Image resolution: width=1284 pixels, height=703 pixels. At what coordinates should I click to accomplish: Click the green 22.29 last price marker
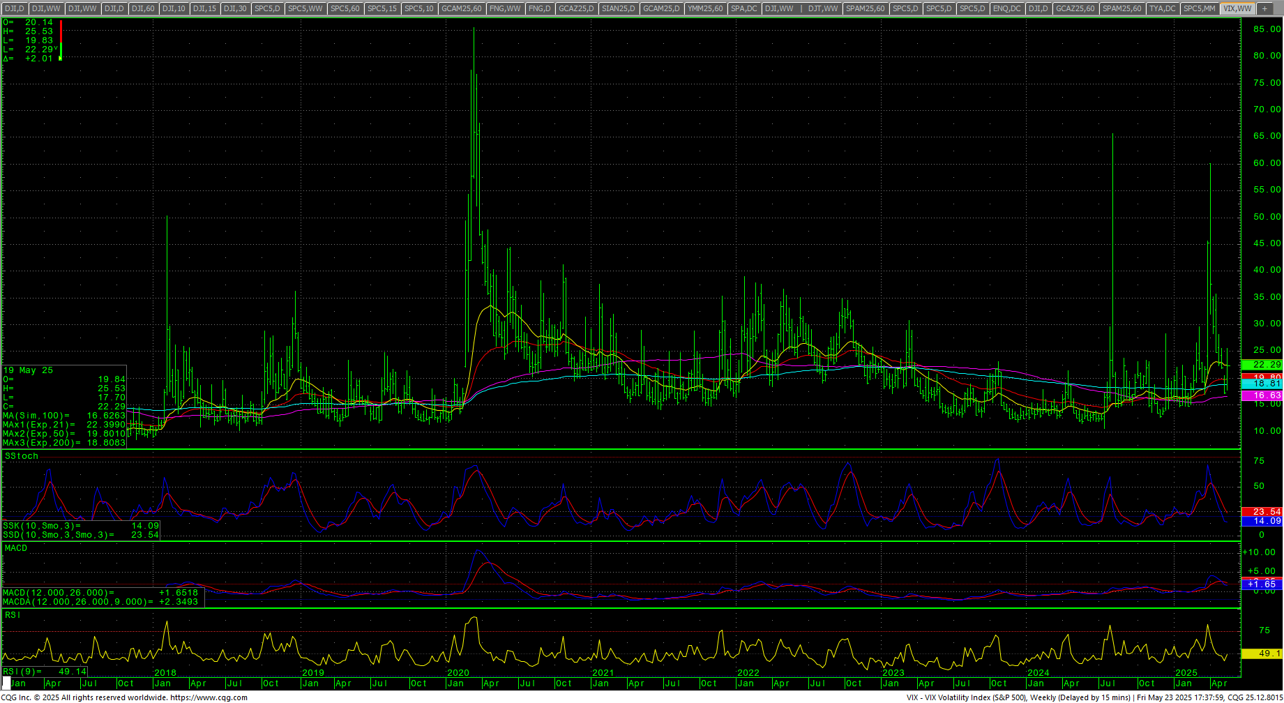[1262, 365]
